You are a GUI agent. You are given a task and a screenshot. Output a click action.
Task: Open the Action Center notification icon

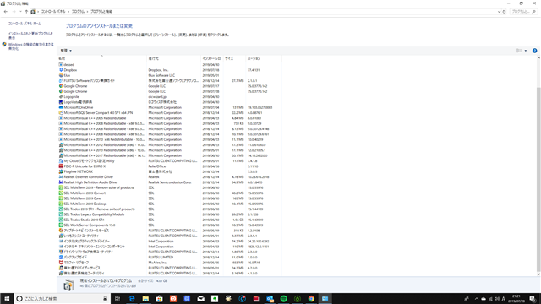533,298
